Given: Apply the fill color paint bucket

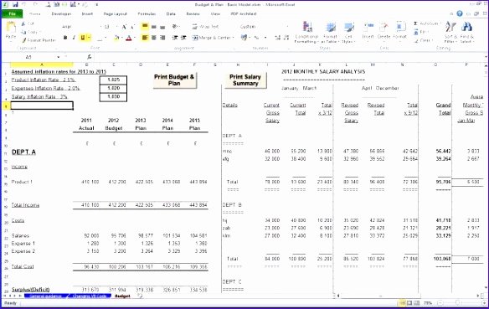Looking at the screenshot, I should [116, 38].
